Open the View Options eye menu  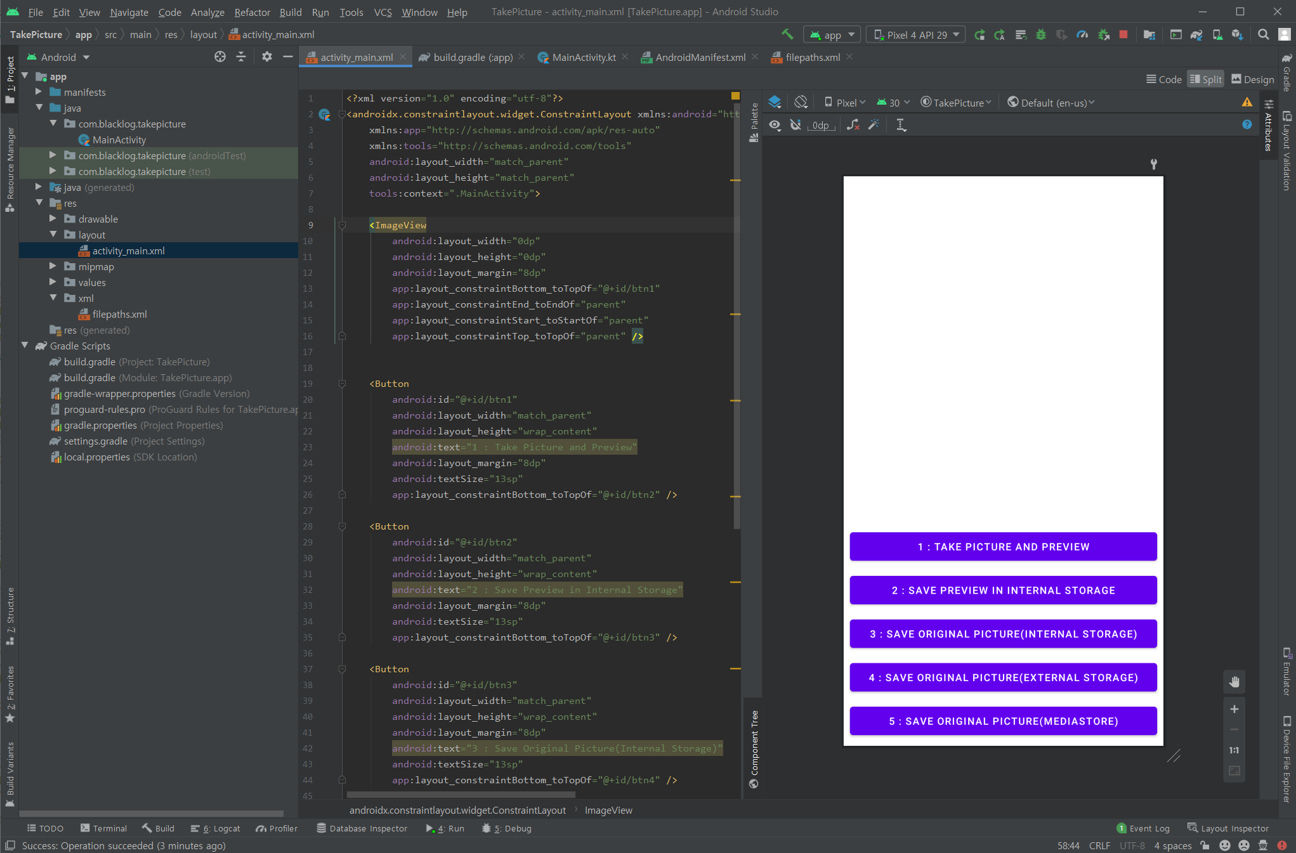(x=775, y=125)
